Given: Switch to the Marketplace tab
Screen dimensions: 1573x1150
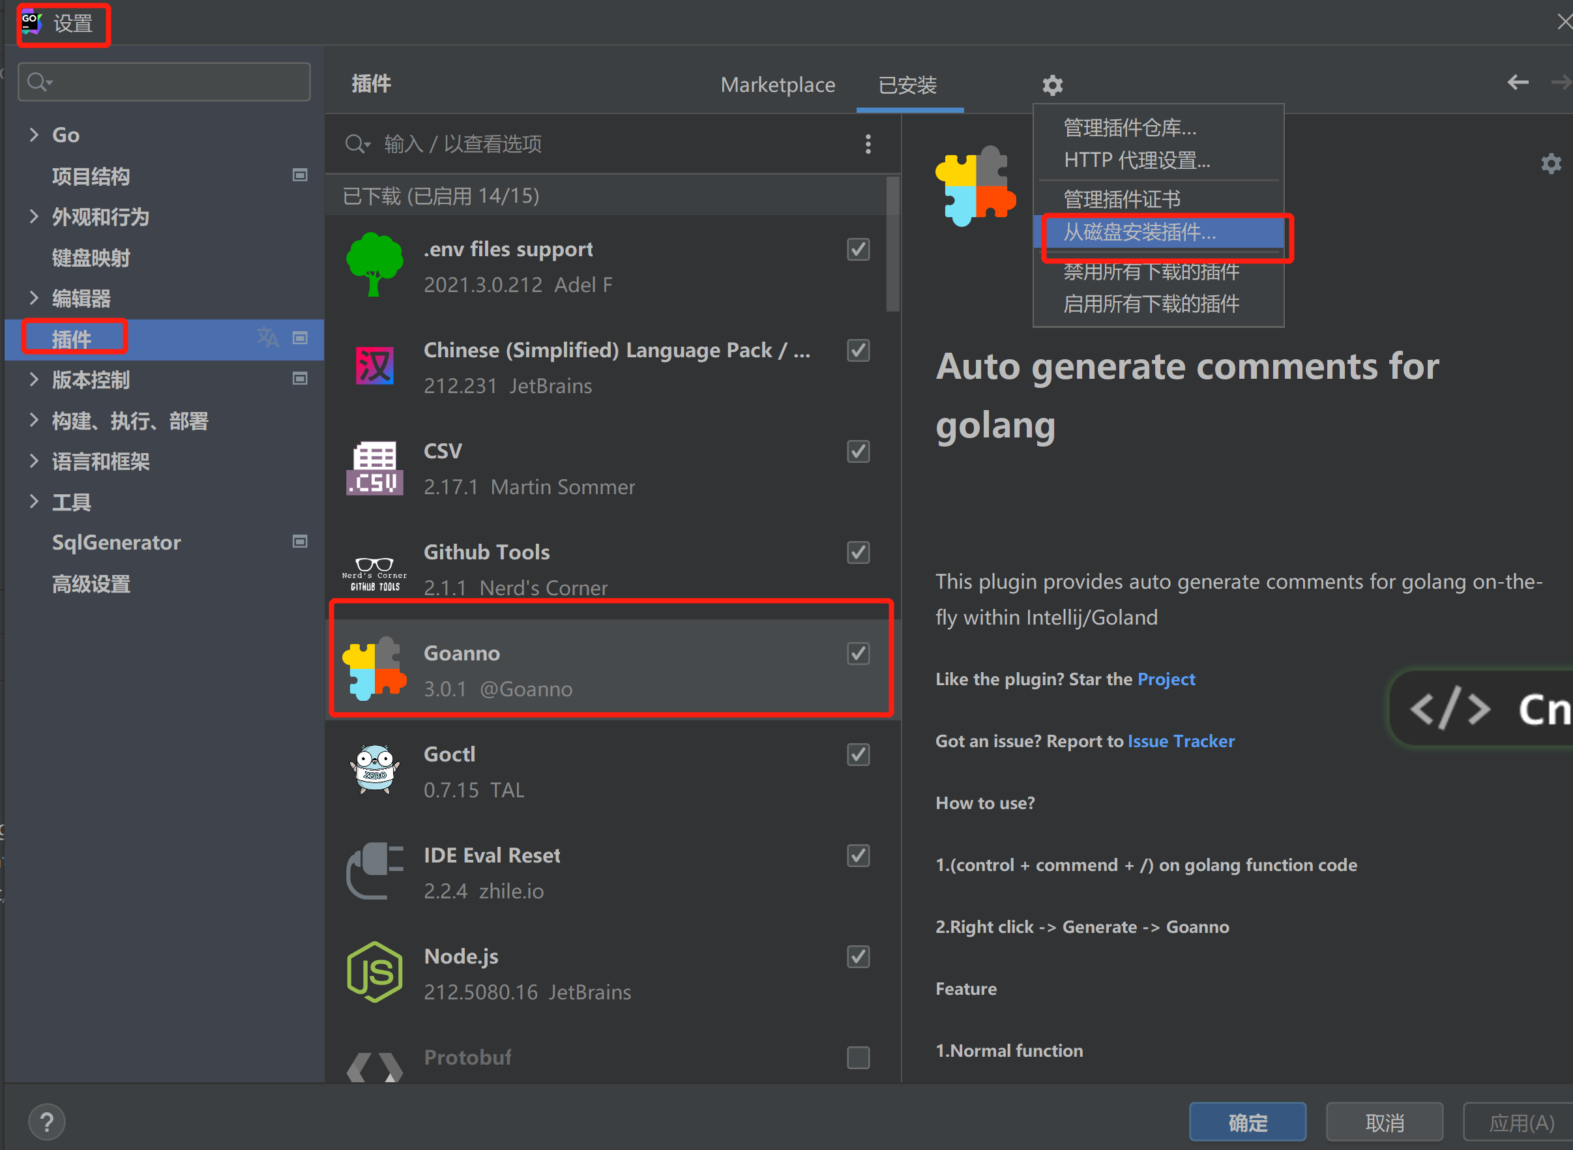Looking at the screenshot, I should pyautogui.click(x=778, y=85).
